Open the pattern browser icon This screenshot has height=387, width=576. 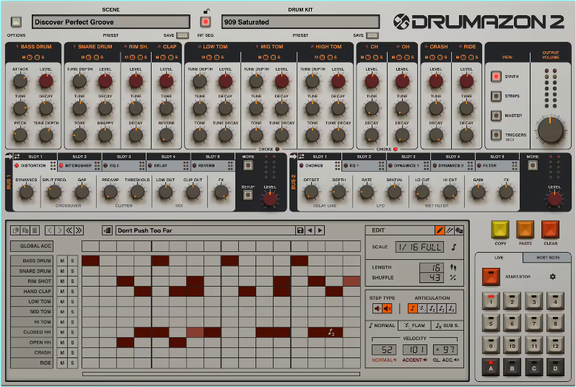click(107, 230)
